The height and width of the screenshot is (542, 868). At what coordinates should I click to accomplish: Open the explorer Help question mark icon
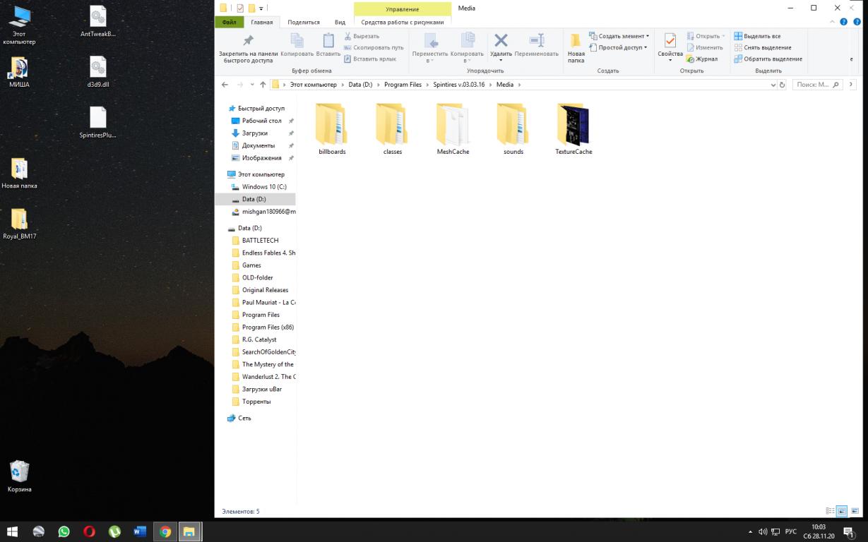(843, 22)
